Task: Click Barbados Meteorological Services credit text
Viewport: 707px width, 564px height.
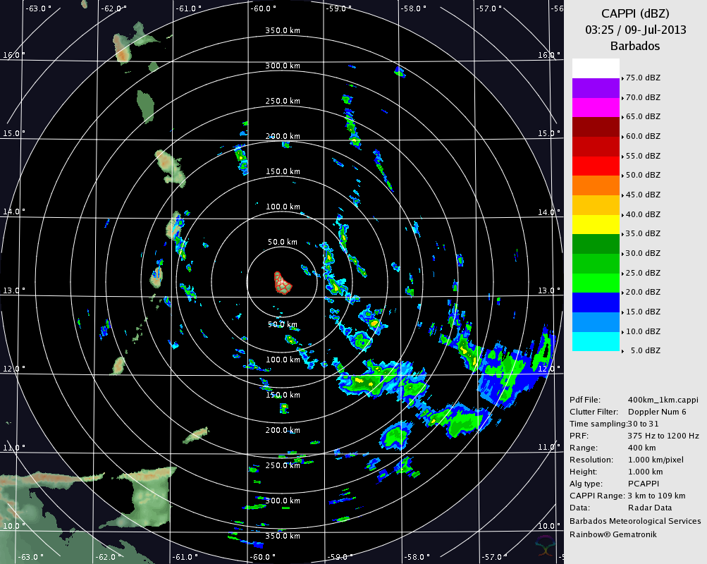Action: 635,521
